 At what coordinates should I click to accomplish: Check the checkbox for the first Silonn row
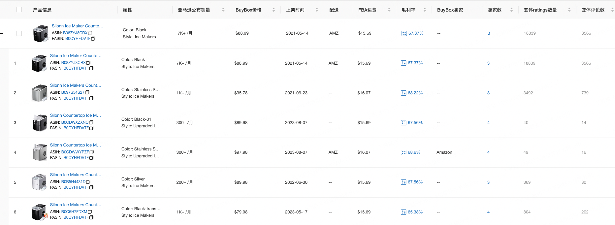point(19,33)
